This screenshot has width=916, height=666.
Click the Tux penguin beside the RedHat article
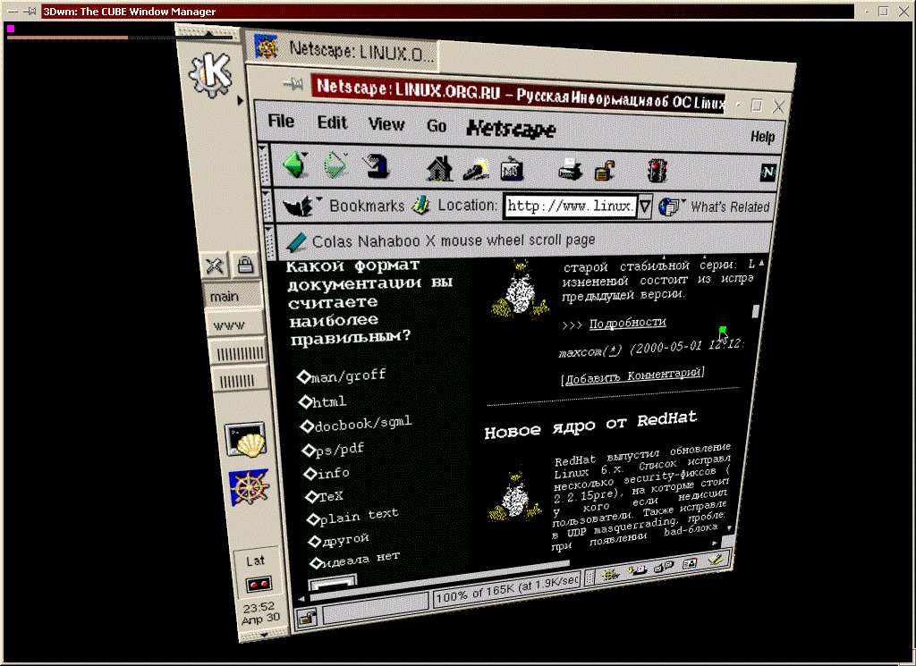(x=514, y=493)
